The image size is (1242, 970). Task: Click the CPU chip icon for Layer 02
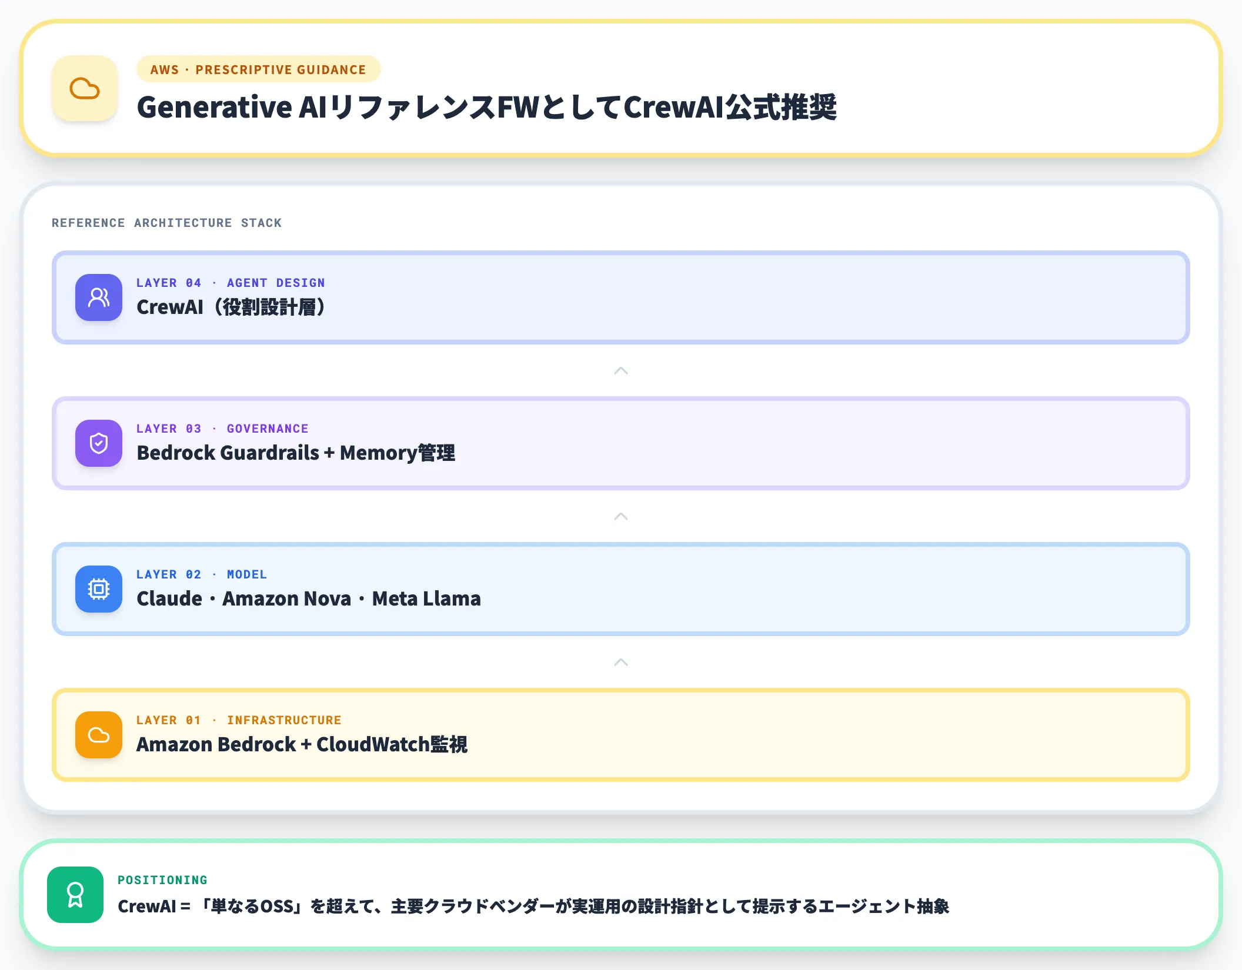tap(99, 589)
